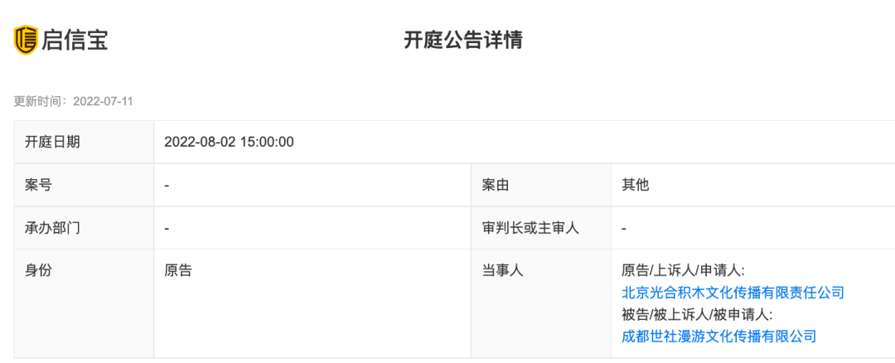The height and width of the screenshot is (363, 895).
Task: Select the hearing date 2022-08-02 15:00:00 value
Action: pyautogui.click(x=229, y=142)
